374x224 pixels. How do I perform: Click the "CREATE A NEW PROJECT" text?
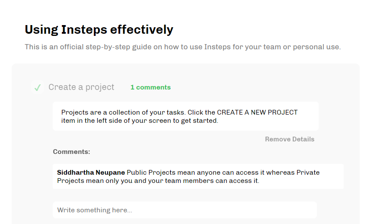tap(257, 112)
